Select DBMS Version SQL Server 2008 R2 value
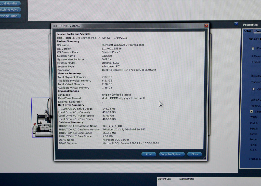Screen dimensions: 261x186 coord(131,143)
